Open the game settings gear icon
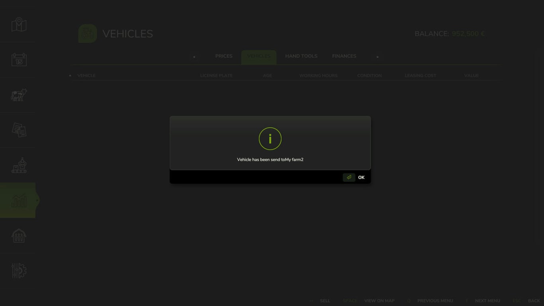The width and height of the screenshot is (544, 306). [19, 271]
